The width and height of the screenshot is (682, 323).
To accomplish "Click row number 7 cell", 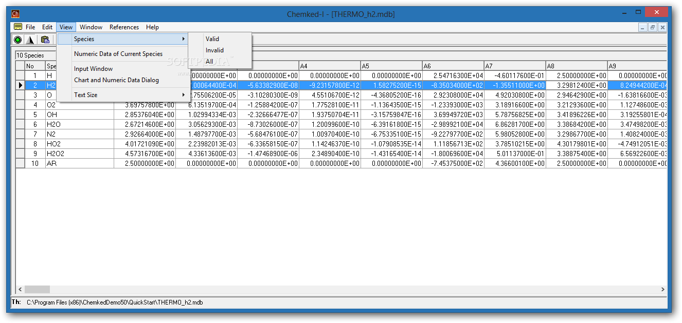I will (x=35, y=134).
